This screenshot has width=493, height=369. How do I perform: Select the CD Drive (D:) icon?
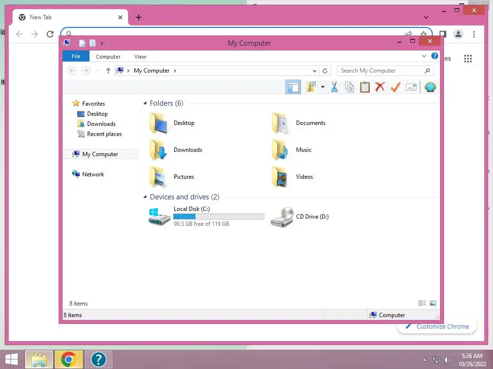pos(282,217)
